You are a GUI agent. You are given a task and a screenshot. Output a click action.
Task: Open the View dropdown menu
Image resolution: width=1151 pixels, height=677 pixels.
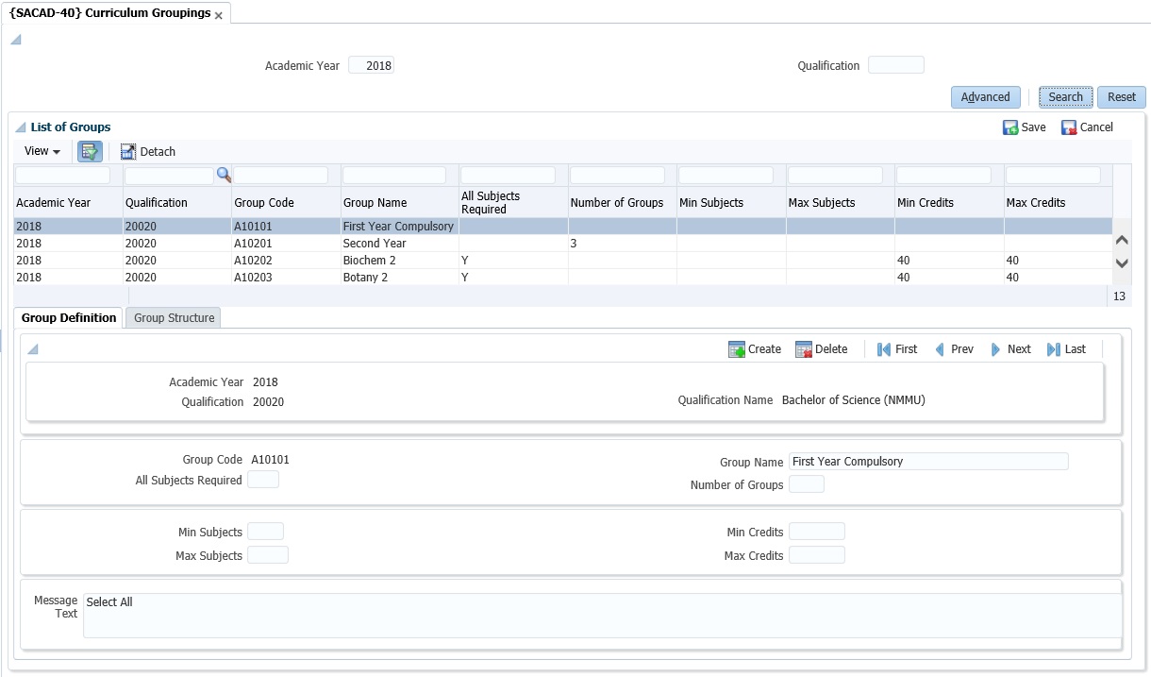(x=42, y=151)
